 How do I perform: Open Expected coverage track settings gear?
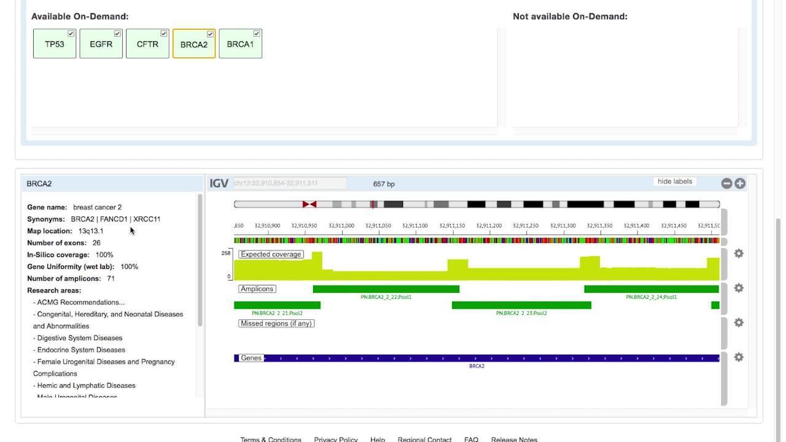point(739,254)
